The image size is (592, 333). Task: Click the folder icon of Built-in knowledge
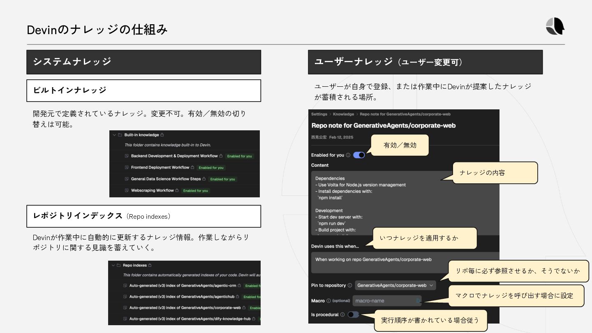tap(120, 135)
